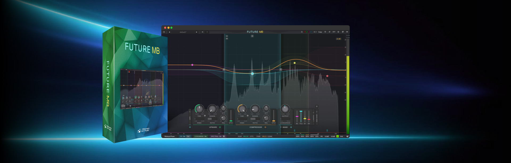Toggle the Compressor section power button
The height and width of the screenshot is (163, 511).
point(265,127)
